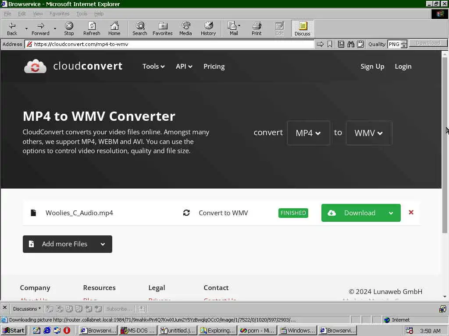
Task: Open the Favorites menu in menu bar
Action: (x=59, y=14)
